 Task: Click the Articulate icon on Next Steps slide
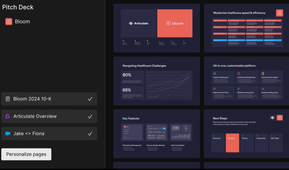click(x=272, y=118)
